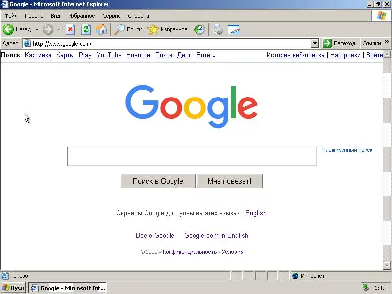Viewport: 392px width, 294px height.
Task: Open Google.com in English link
Action: click(216, 236)
